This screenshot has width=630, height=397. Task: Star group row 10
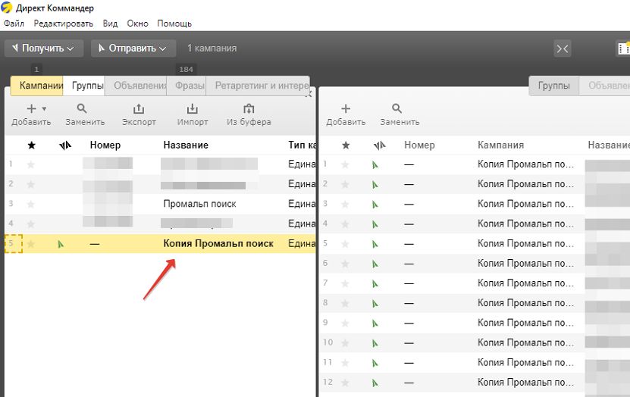[x=345, y=342]
